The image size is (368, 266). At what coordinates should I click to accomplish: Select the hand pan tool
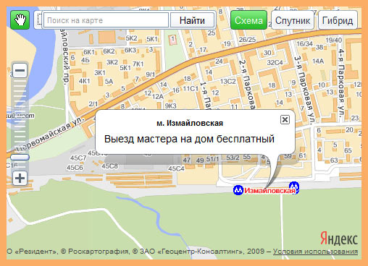click(x=20, y=20)
